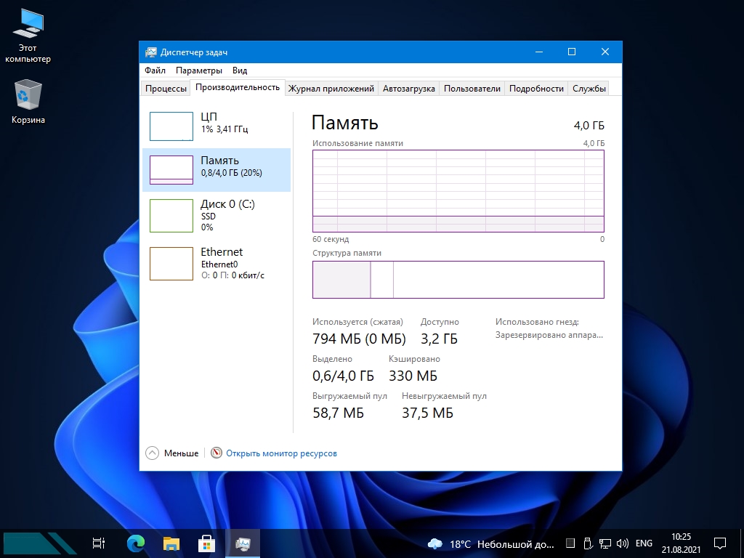
Task: Click the memory usage graph
Action: pyautogui.click(x=458, y=191)
